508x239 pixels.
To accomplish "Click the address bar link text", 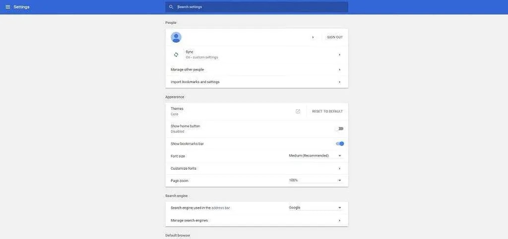I will (221, 208).
